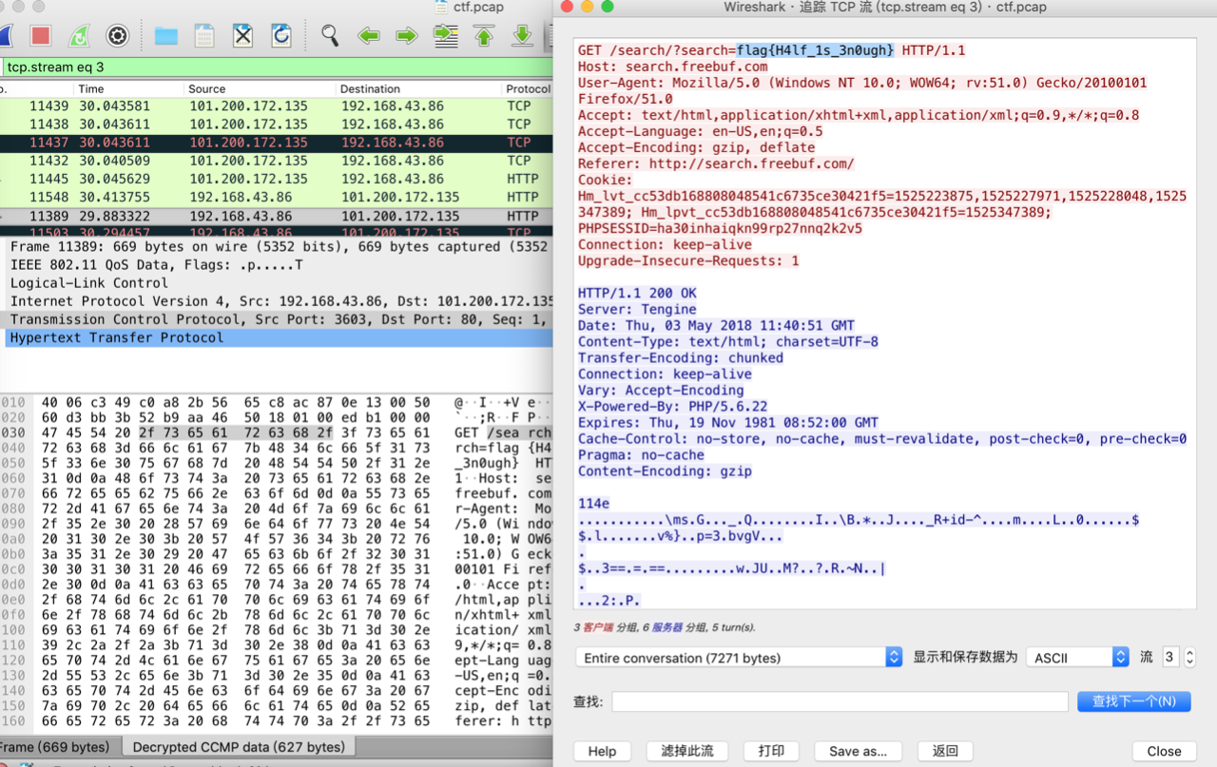This screenshot has width=1217, height=767.
Task: Click the stream number field showing 3
Action: coord(1170,657)
